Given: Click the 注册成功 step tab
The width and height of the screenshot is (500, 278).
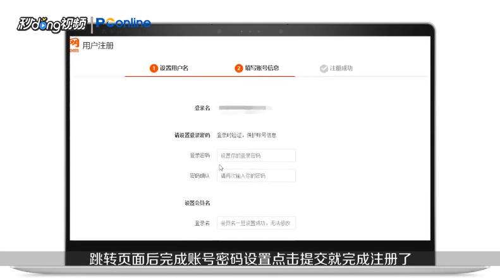Looking at the screenshot, I should (336, 68).
